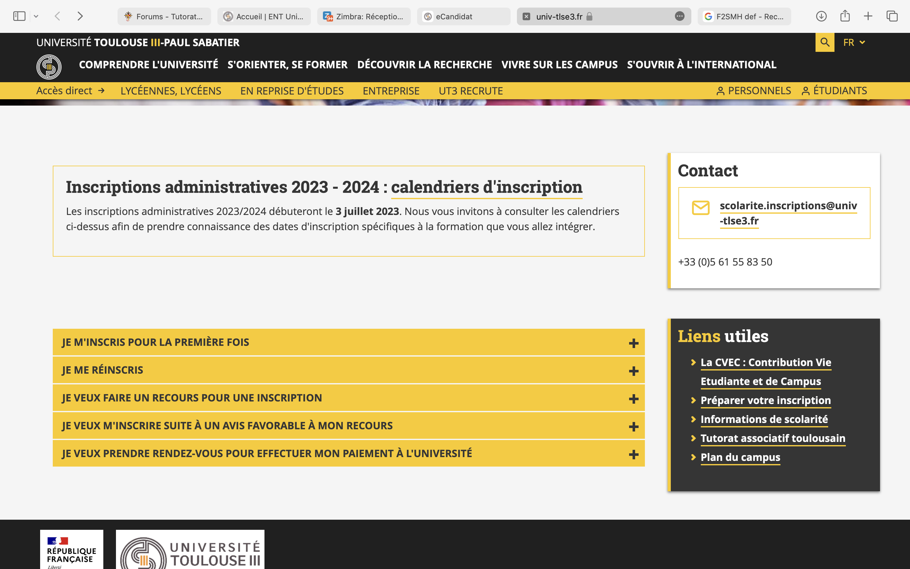Open Safari sidebar panel icon
The width and height of the screenshot is (910, 569).
click(19, 16)
